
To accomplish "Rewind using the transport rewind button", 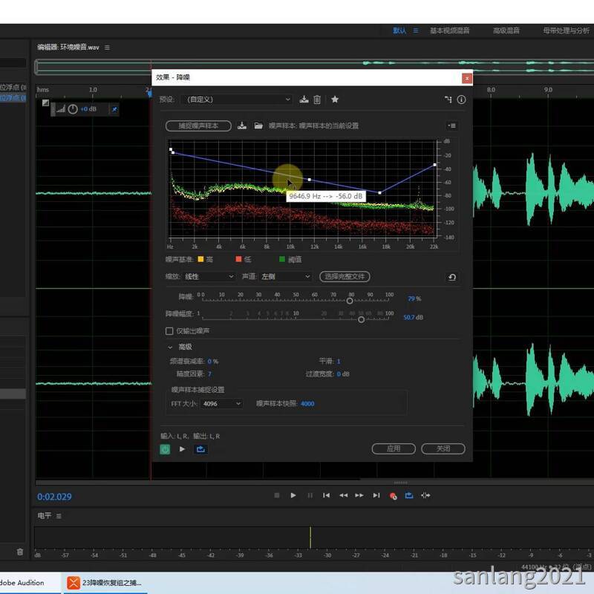I will [343, 495].
